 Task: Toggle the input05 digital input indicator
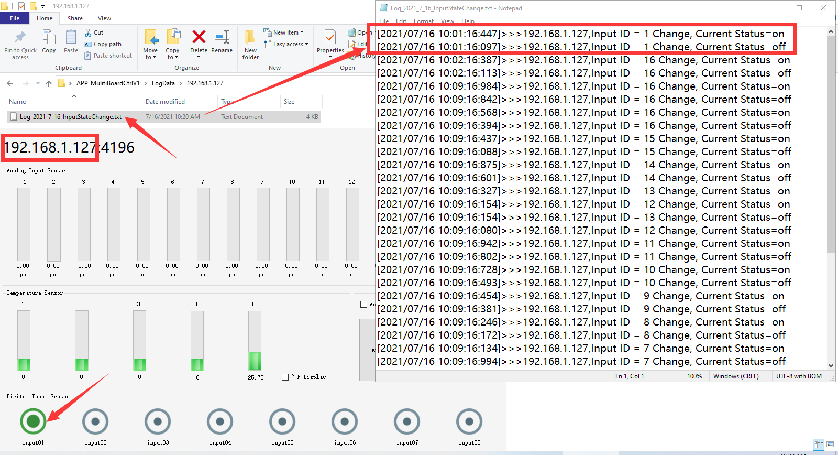click(282, 421)
